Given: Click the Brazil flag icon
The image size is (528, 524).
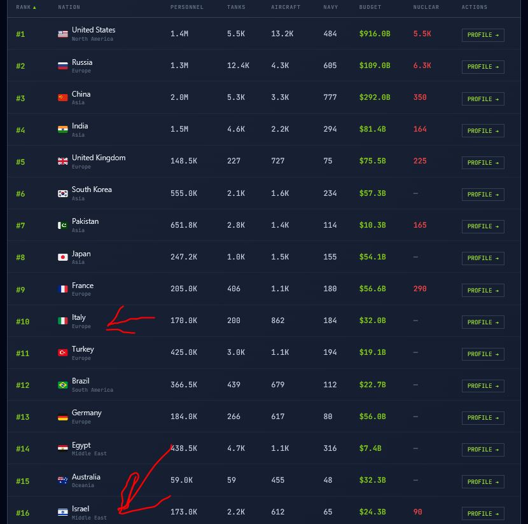Looking at the screenshot, I should click(x=62, y=385).
